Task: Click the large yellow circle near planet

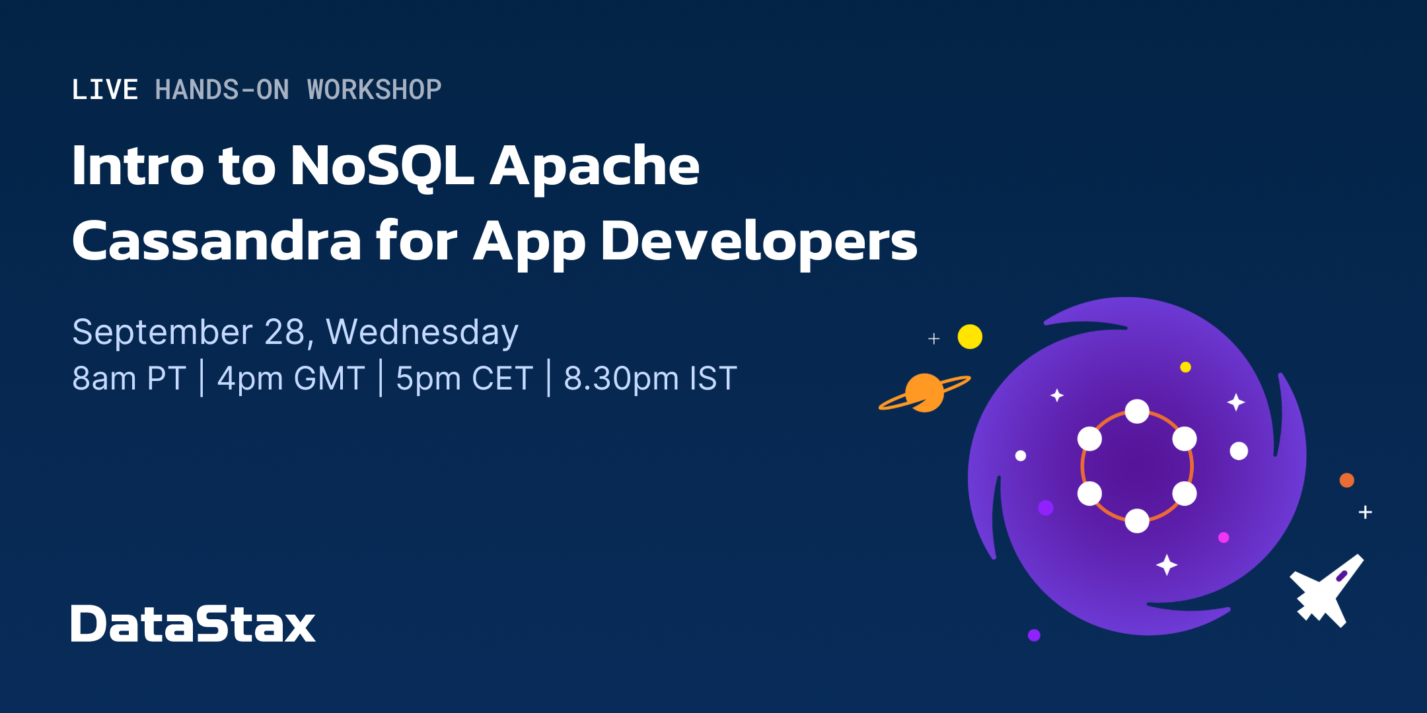Action: coord(970,337)
